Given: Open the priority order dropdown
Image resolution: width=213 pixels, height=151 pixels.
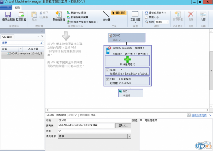Looking at the screenshot, I should (x=129, y=136).
